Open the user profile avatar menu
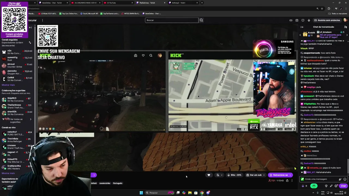 click(345, 20)
